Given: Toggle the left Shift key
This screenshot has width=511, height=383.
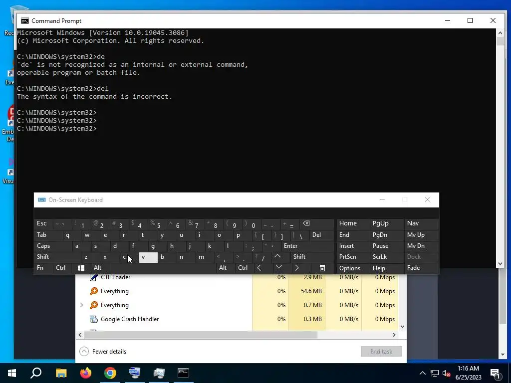Looking at the screenshot, I should click(x=57, y=257).
